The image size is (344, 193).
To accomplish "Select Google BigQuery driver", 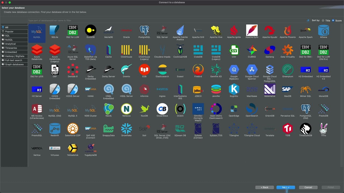I will pos(234,72).
